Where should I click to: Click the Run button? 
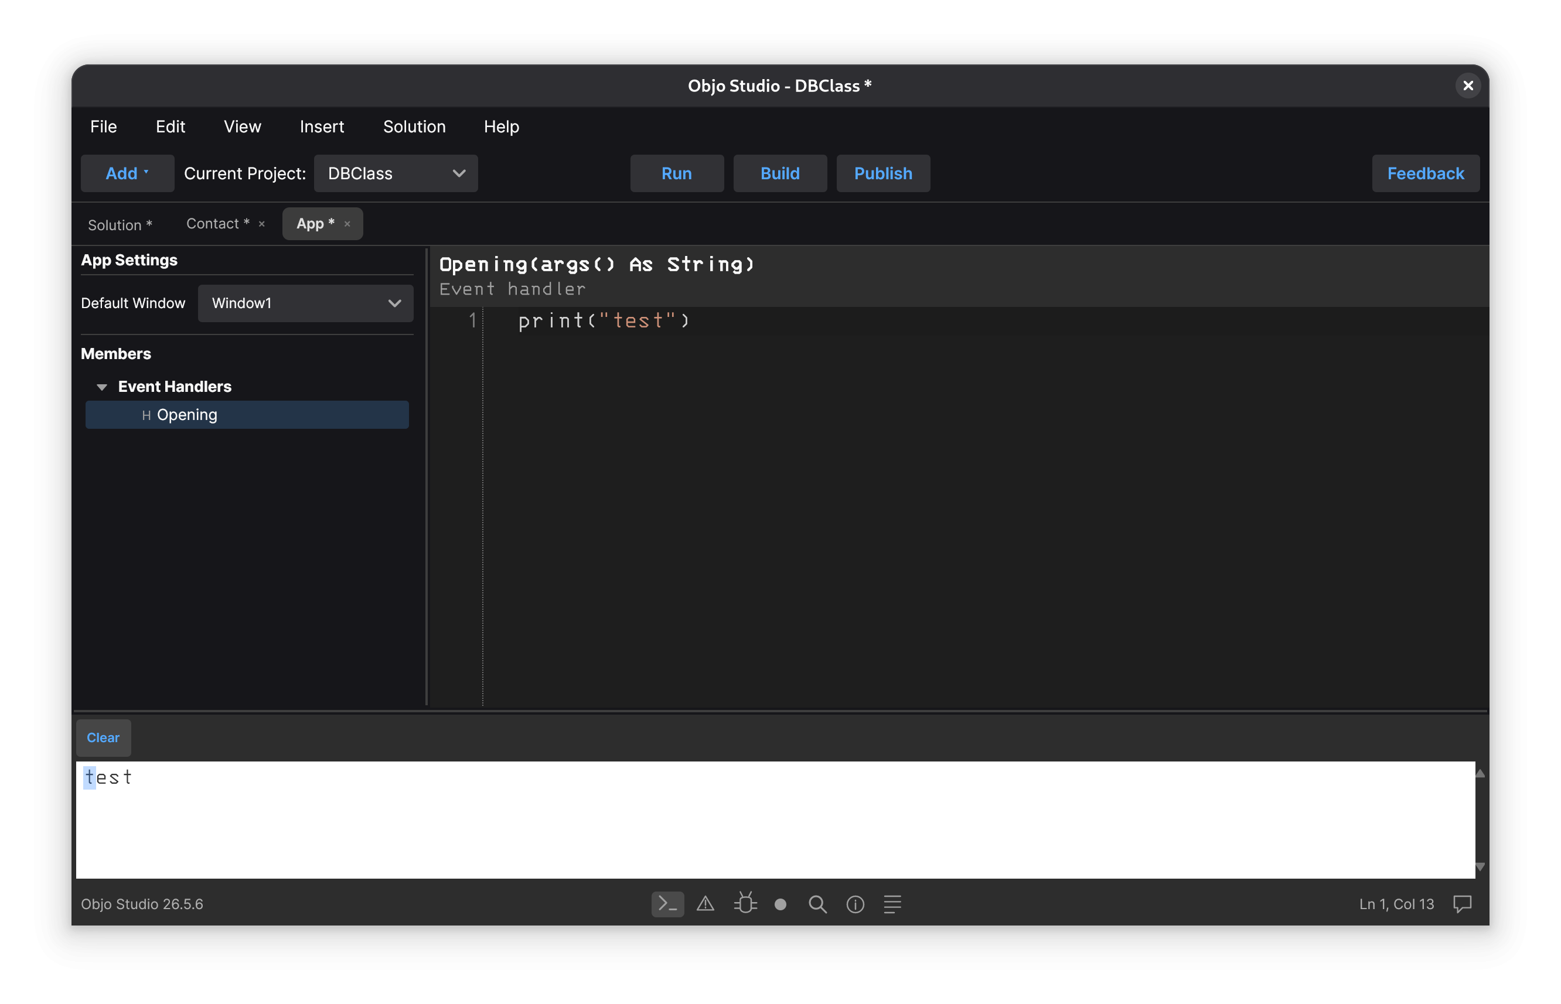tap(677, 173)
